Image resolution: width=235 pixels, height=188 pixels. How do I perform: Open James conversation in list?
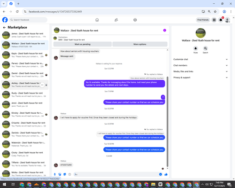click(25, 35)
